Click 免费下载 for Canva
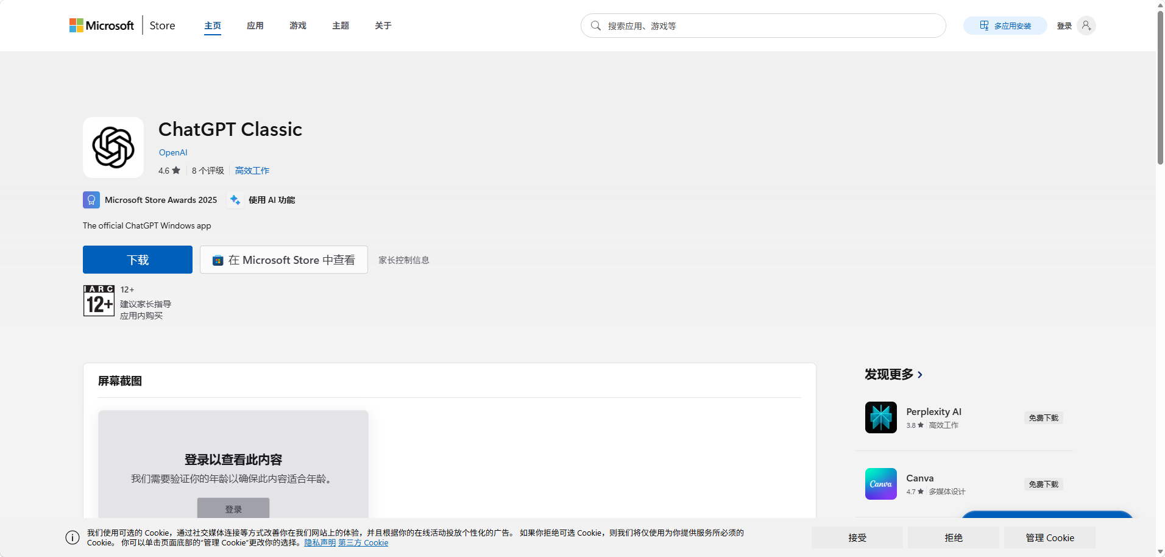The height and width of the screenshot is (557, 1165). (1043, 484)
